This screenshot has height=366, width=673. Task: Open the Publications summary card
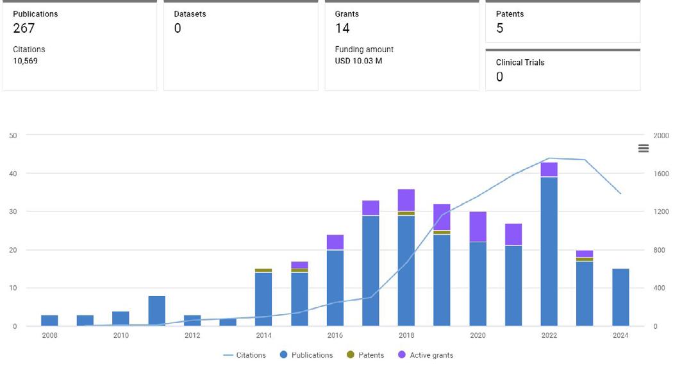point(80,45)
